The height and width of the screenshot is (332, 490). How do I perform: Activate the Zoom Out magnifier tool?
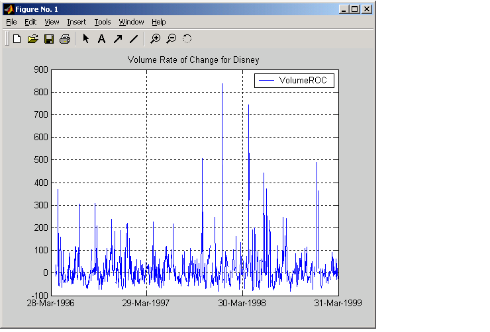pyautogui.click(x=171, y=39)
